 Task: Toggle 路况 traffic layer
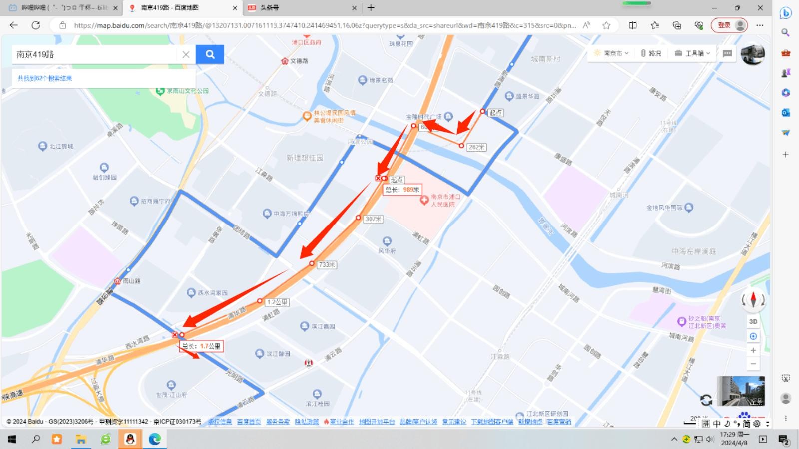coord(651,53)
